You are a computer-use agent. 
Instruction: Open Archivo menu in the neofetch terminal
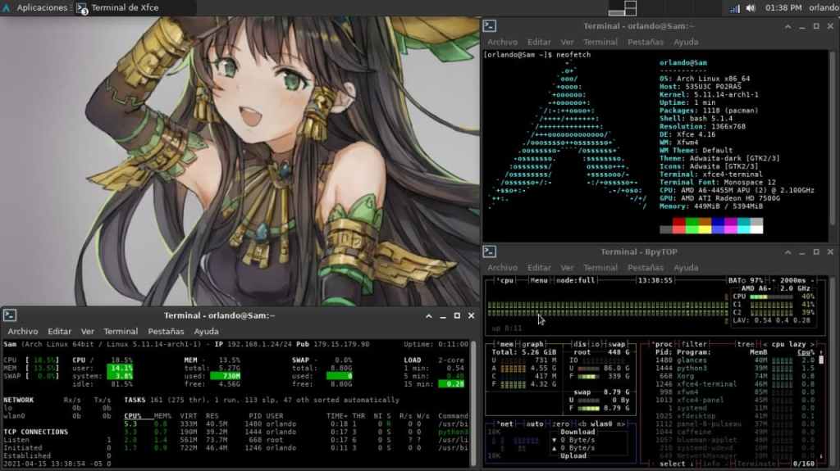(x=503, y=42)
